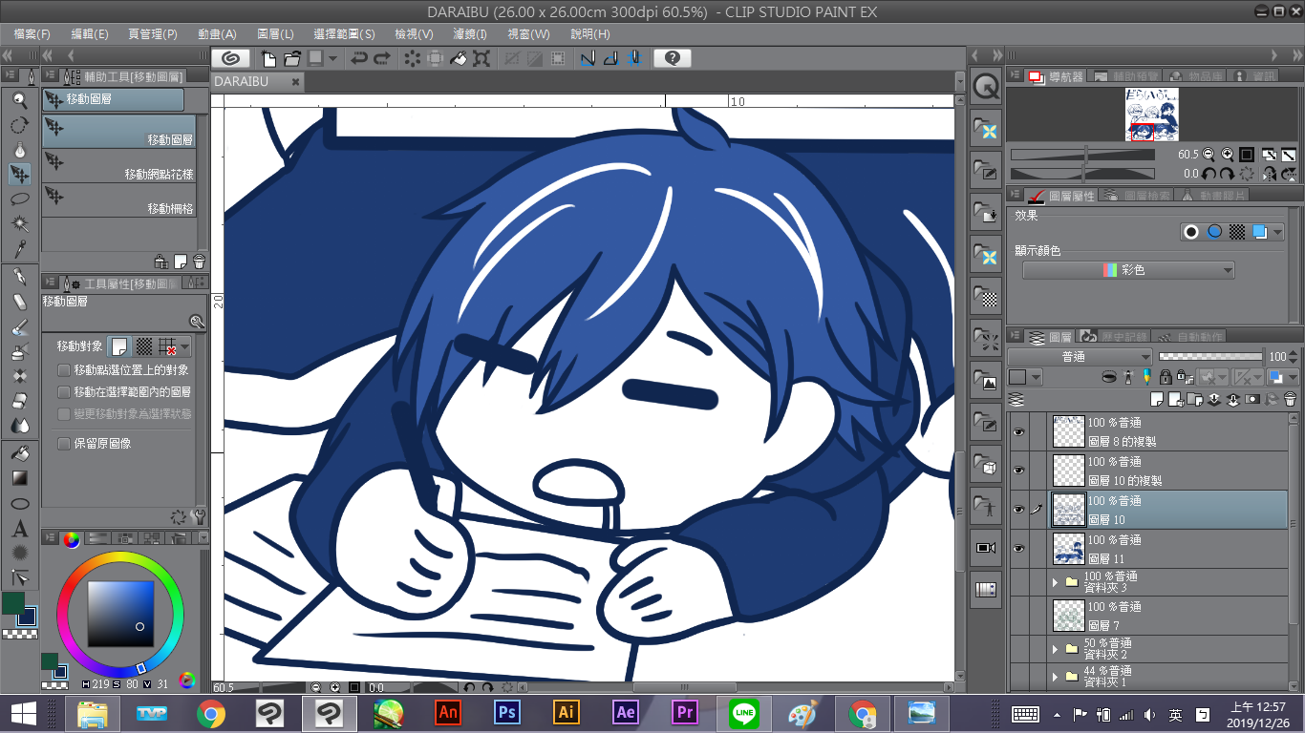The height and width of the screenshot is (733, 1305).
Task: Select the Auto select magic wand tool
Action: (19, 223)
